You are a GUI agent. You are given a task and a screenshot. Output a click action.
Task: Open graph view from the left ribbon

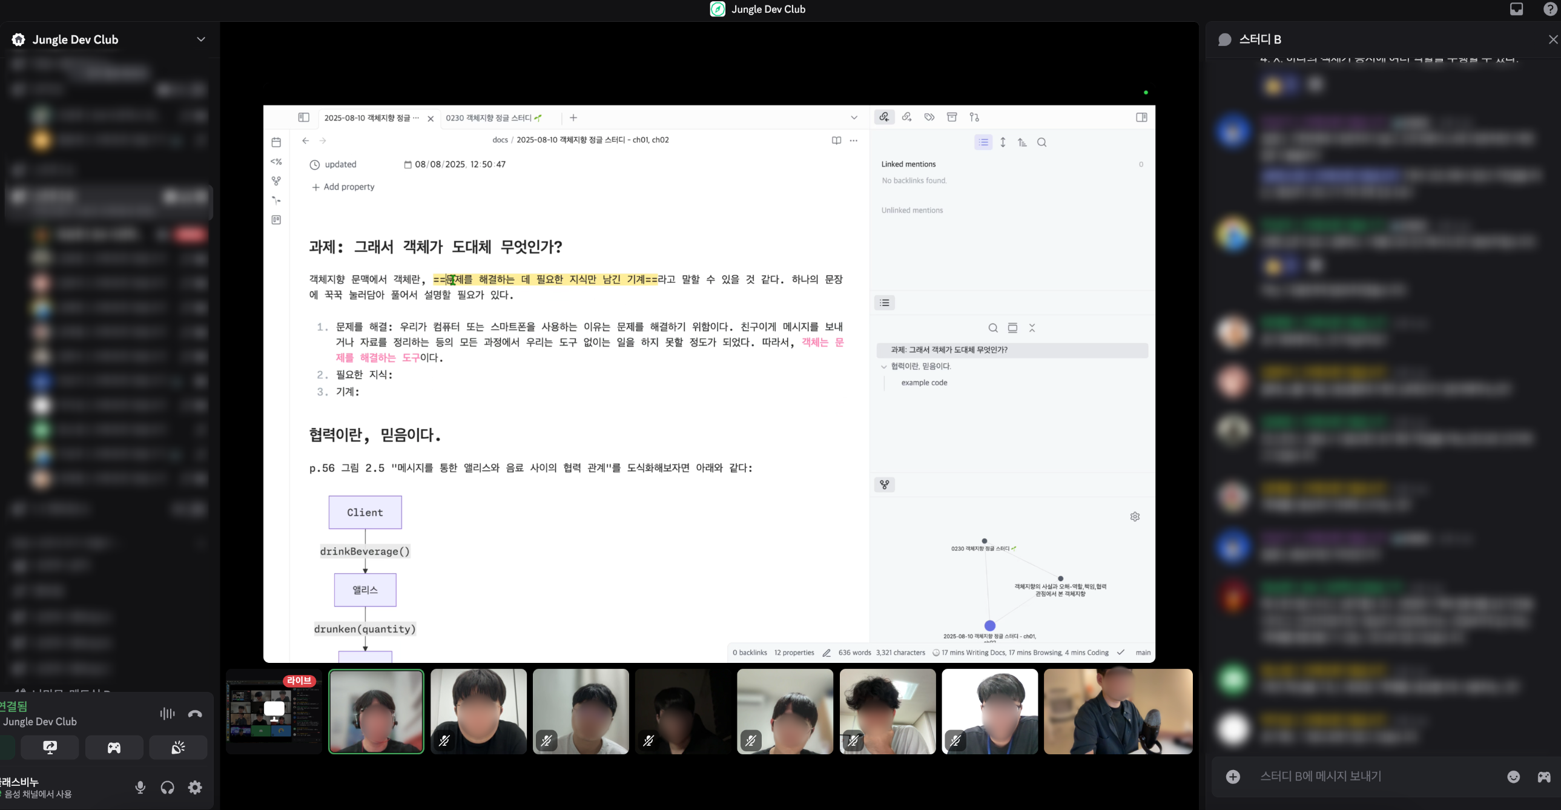click(276, 180)
